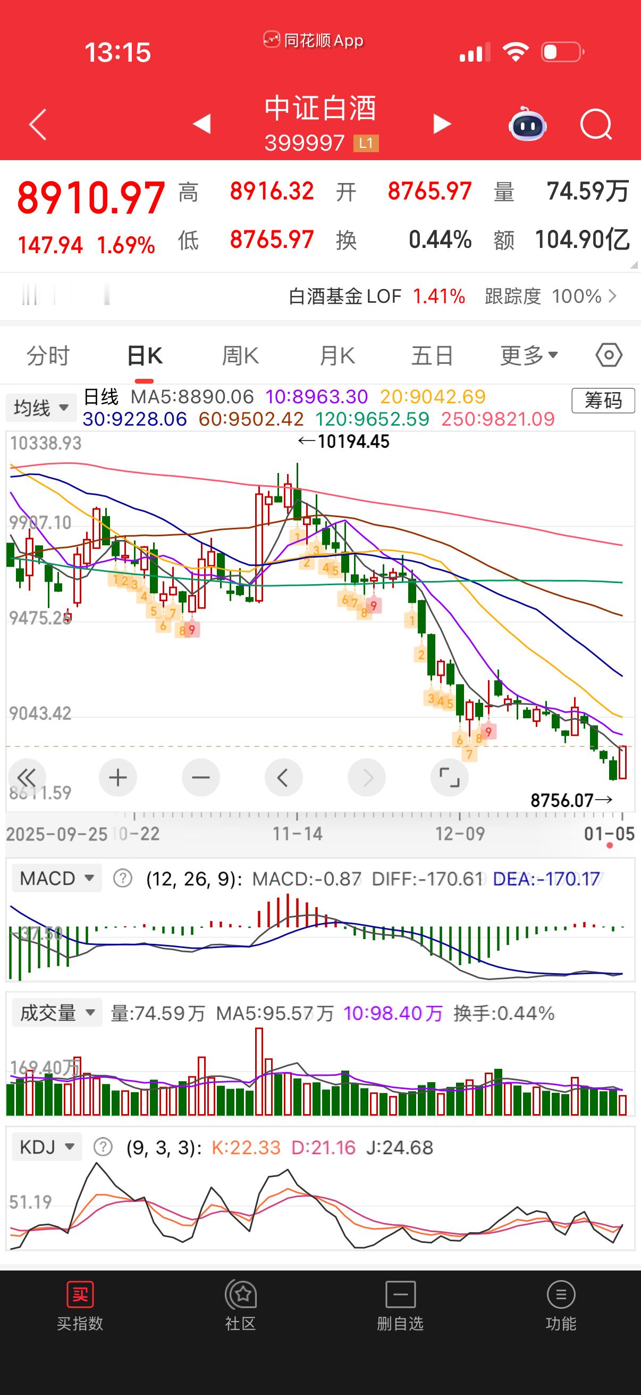
Task: Tap the 中证白酒 title
Action: coord(320,109)
